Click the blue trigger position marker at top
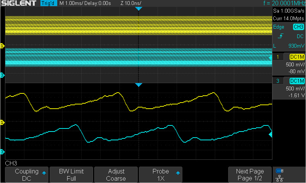Image resolution: width=306 pixels, height=183 pixels. click(139, 8)
